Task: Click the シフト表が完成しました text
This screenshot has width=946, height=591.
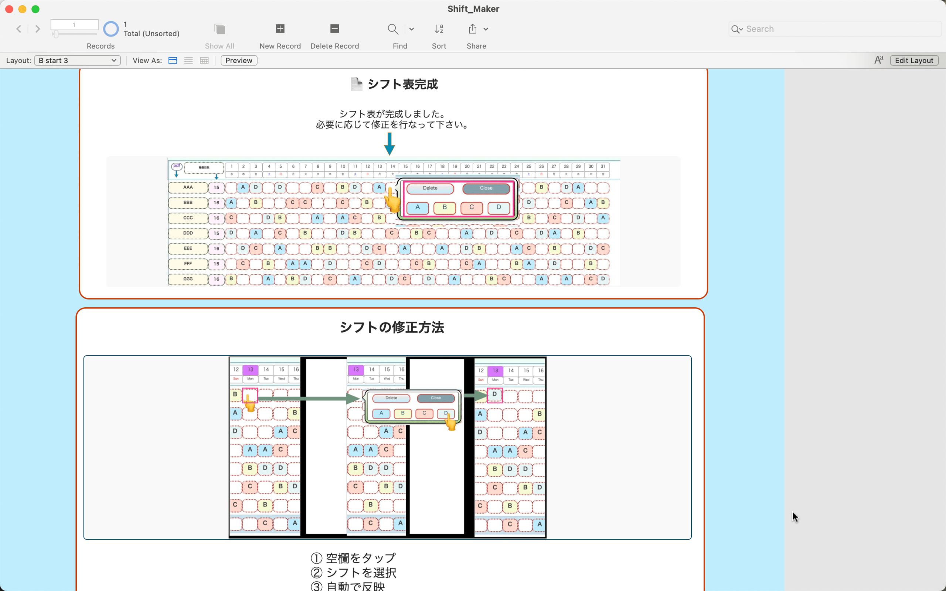Action: point(392,114)
